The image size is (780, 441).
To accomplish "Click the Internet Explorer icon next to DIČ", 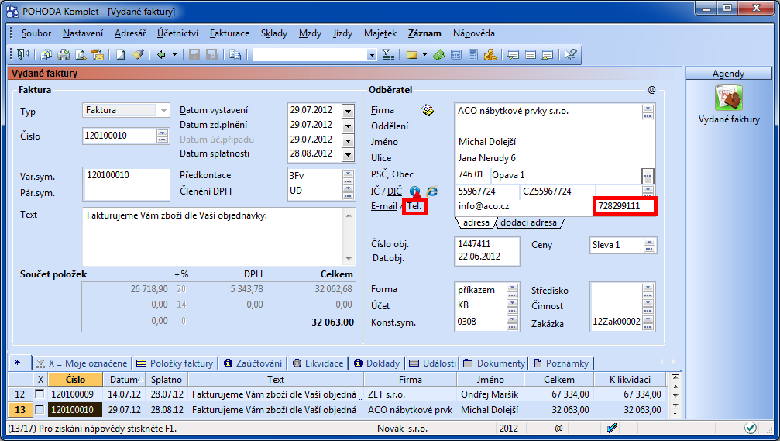I will [x=431, y=191].
